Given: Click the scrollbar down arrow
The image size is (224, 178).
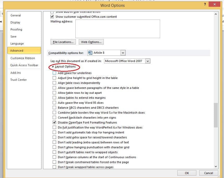Looking at the screenshot, I should (216, 166).
